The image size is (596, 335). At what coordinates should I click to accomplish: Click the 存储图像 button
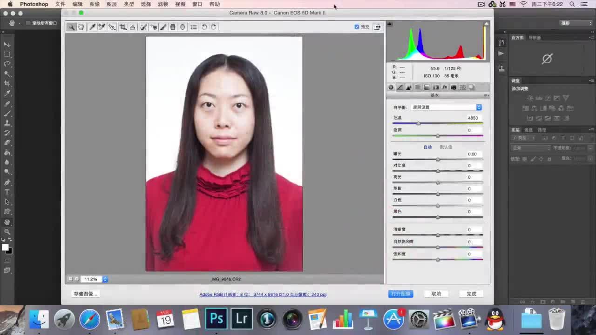coord(85,294)
